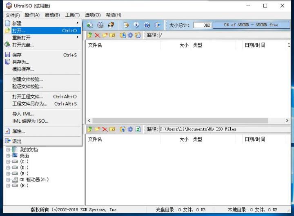Sort ISO list by 类型 column header
The image size is (294, 216).
click(x=213, y=45)
